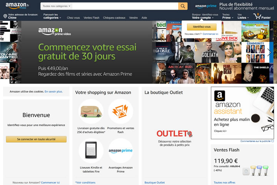Expand the Parcourir les catégories menu

click(x=52, y=16)
